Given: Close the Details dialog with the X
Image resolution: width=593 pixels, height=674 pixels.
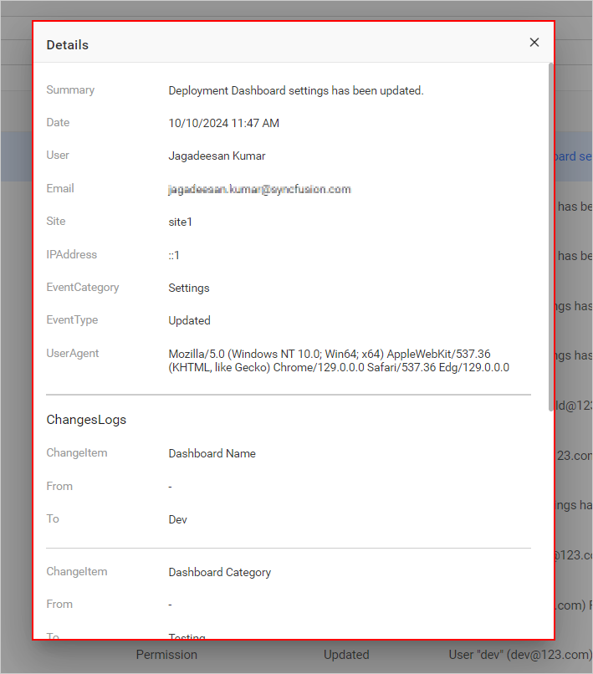Looking at the screenshot, I should (x=534, y=43).
